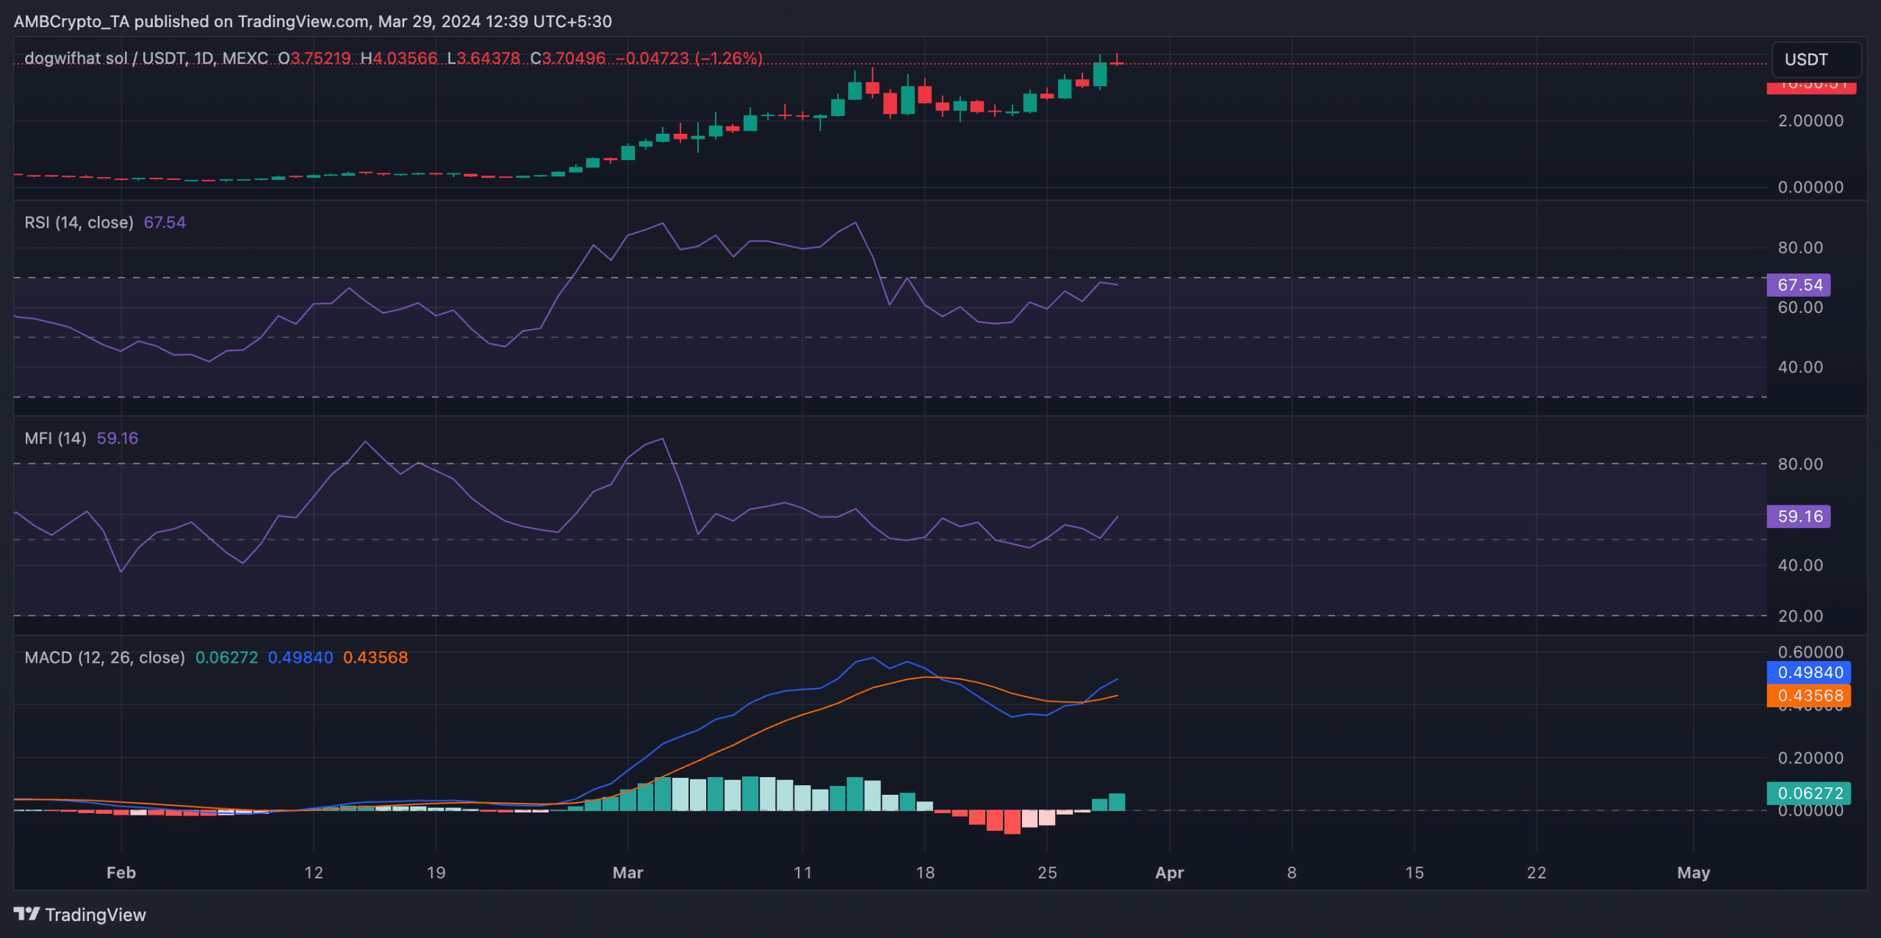1881x938 pixels.
Task: Click the 18 date label on time axis
Action: pyautogui.click(x=925, y=873)
